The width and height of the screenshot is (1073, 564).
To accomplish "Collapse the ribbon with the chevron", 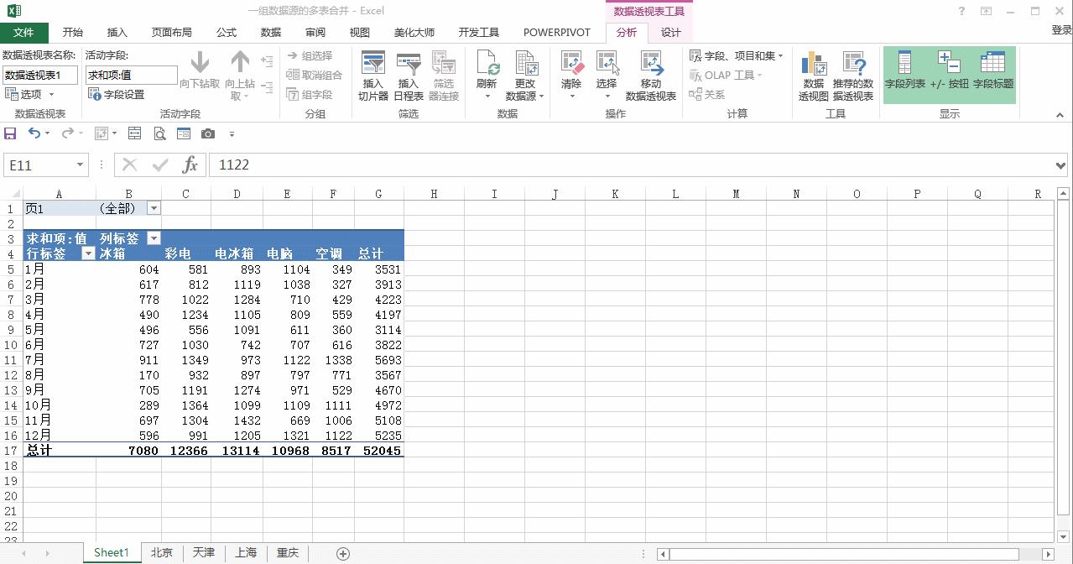I will click(x=1060, y=114).
